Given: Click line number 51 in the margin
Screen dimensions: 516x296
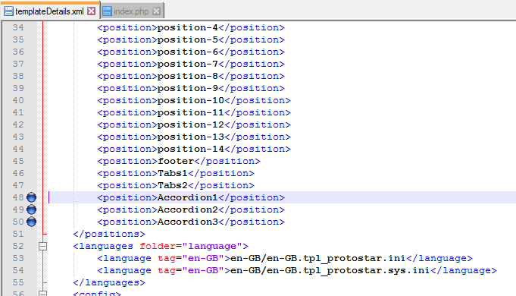Looking at the screenshot, I should point(18,234).
